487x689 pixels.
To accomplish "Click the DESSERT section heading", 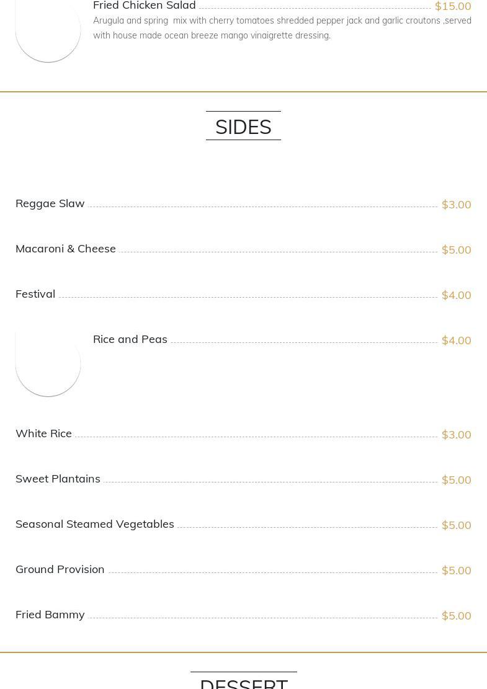I will coord(243,683).
